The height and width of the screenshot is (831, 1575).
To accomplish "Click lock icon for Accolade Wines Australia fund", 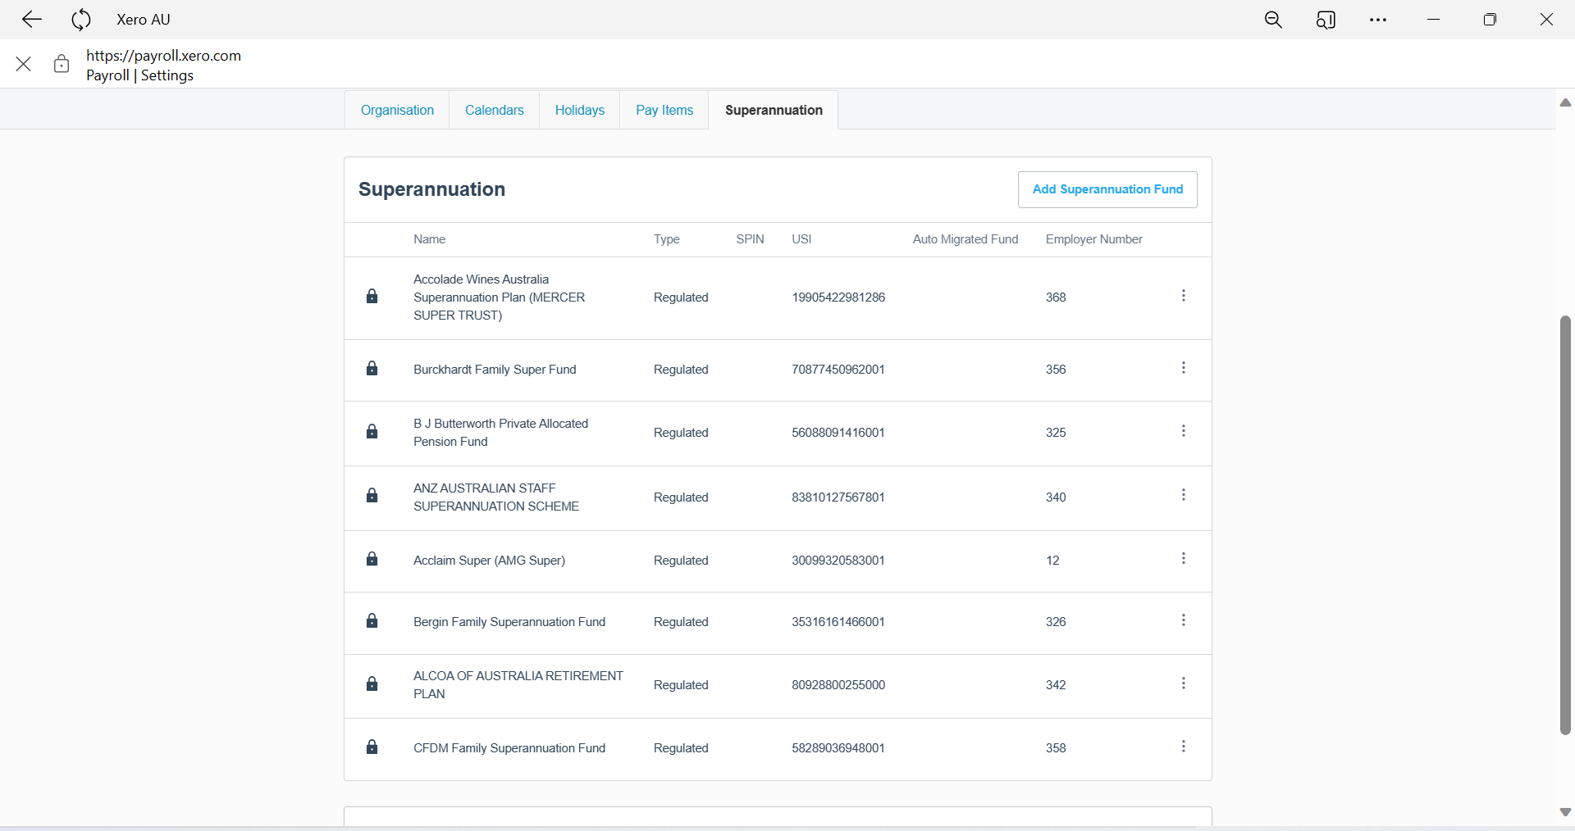I will [x=372, y=296].
